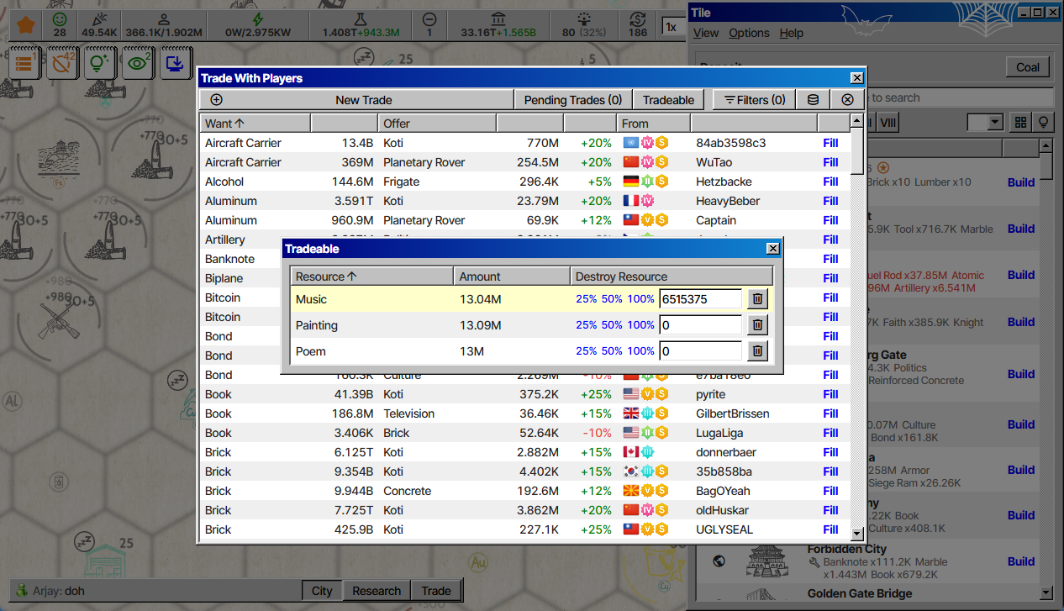1064x611 pixels.
Task: Click the New Trade button
Action: click(x=356, y=100)
